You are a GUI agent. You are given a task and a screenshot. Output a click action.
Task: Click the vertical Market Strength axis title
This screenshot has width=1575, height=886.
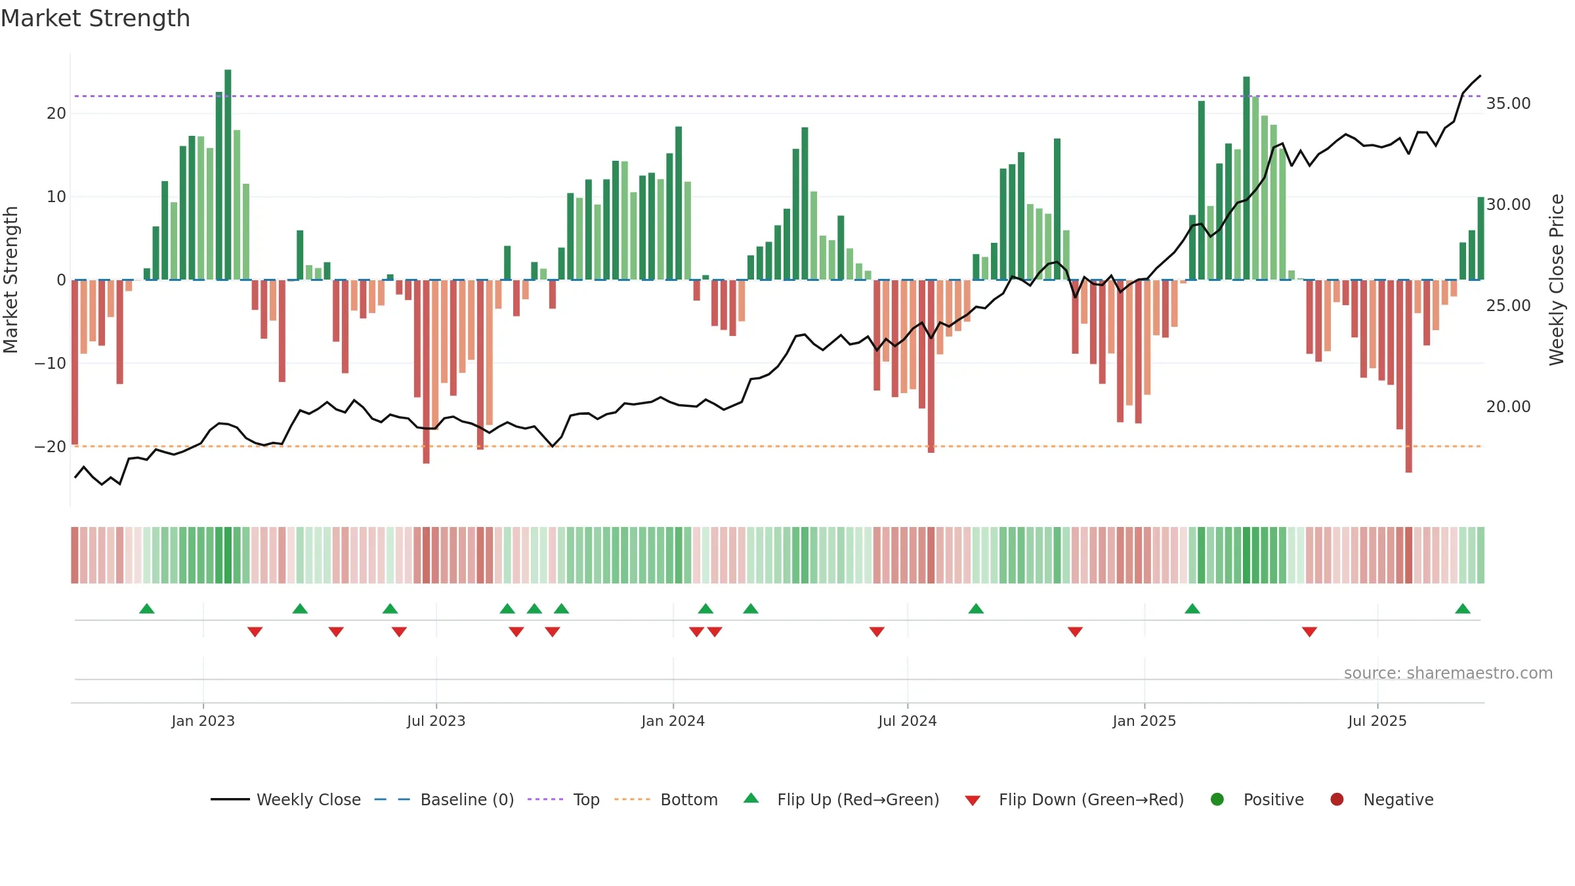click(x=10, y=280)
